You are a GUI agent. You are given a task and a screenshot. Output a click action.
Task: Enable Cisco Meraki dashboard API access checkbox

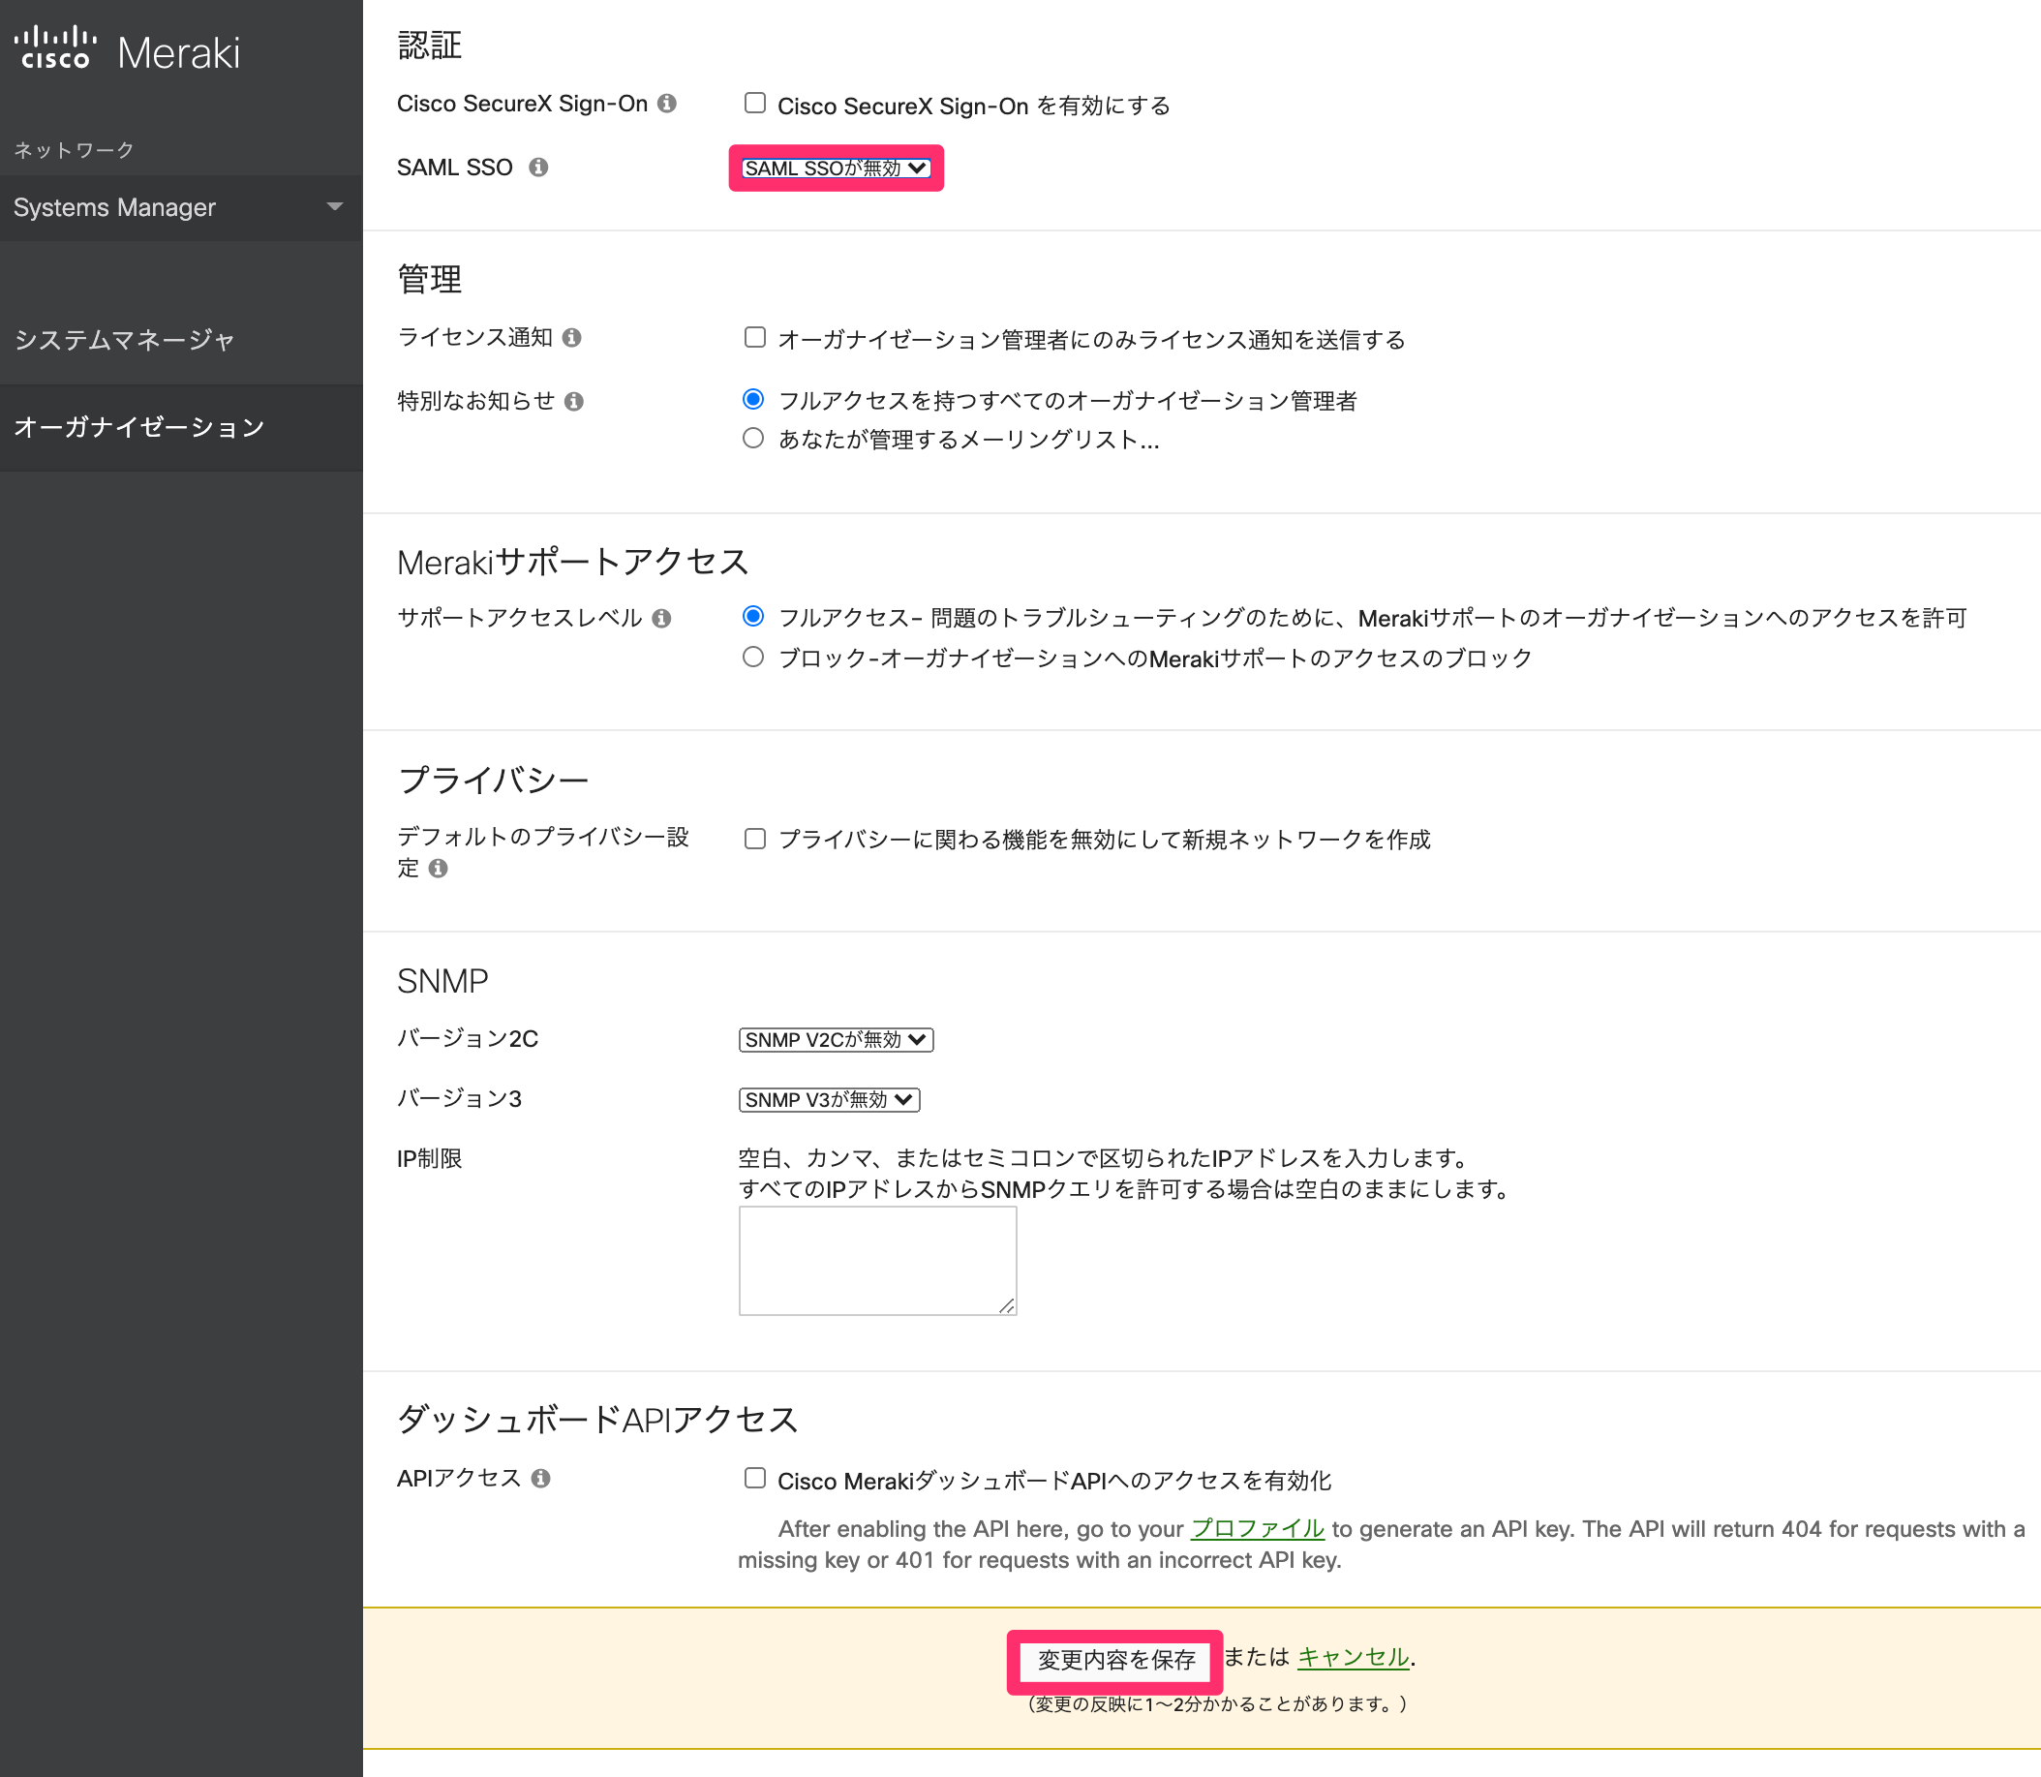pos(754,1479)
